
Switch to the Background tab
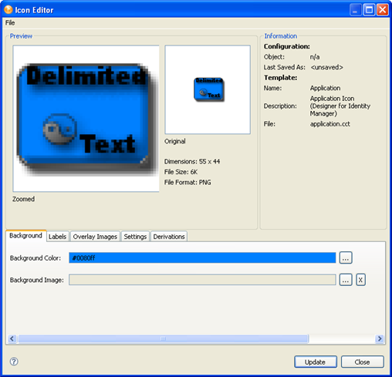pyautogui.click(x=25, y=236)
